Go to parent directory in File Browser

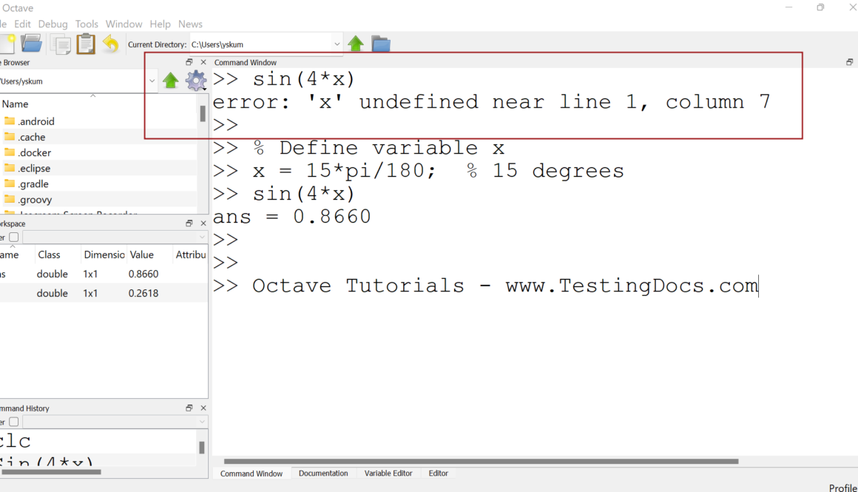171,81
